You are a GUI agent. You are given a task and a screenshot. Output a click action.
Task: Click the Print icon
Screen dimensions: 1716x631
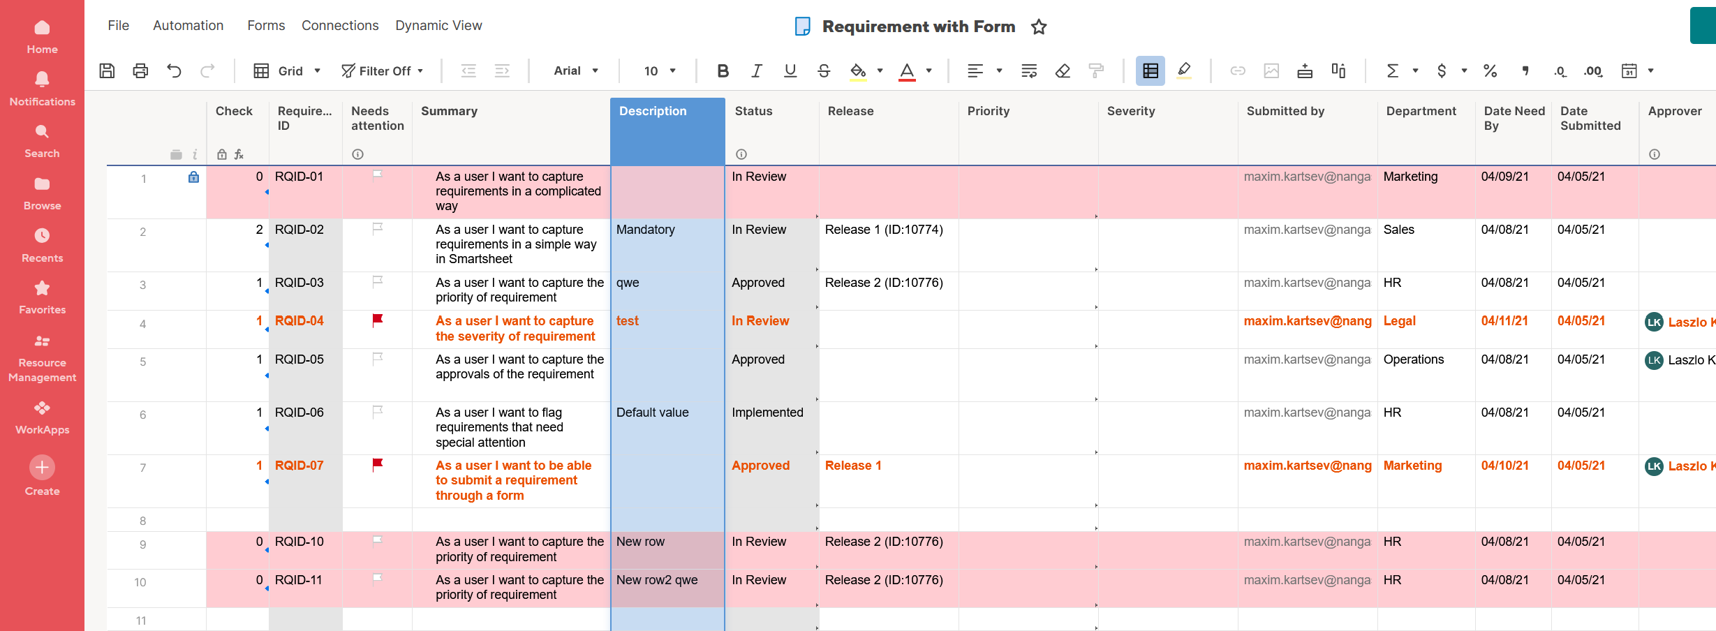pos(140,70)
